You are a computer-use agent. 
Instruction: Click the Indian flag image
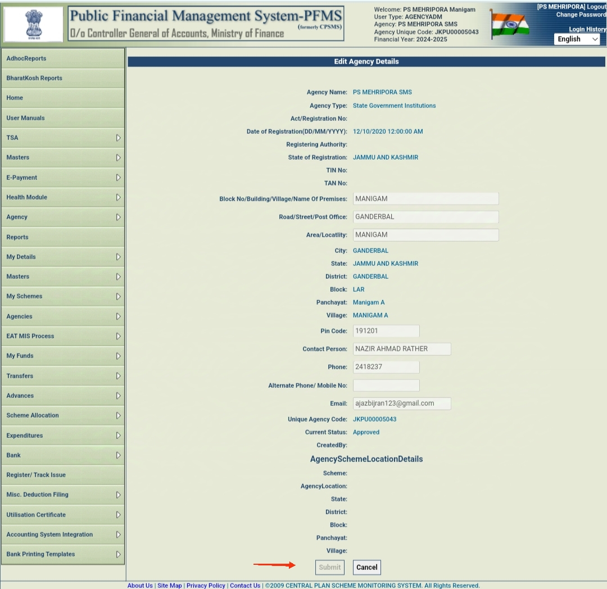[509, 24]
